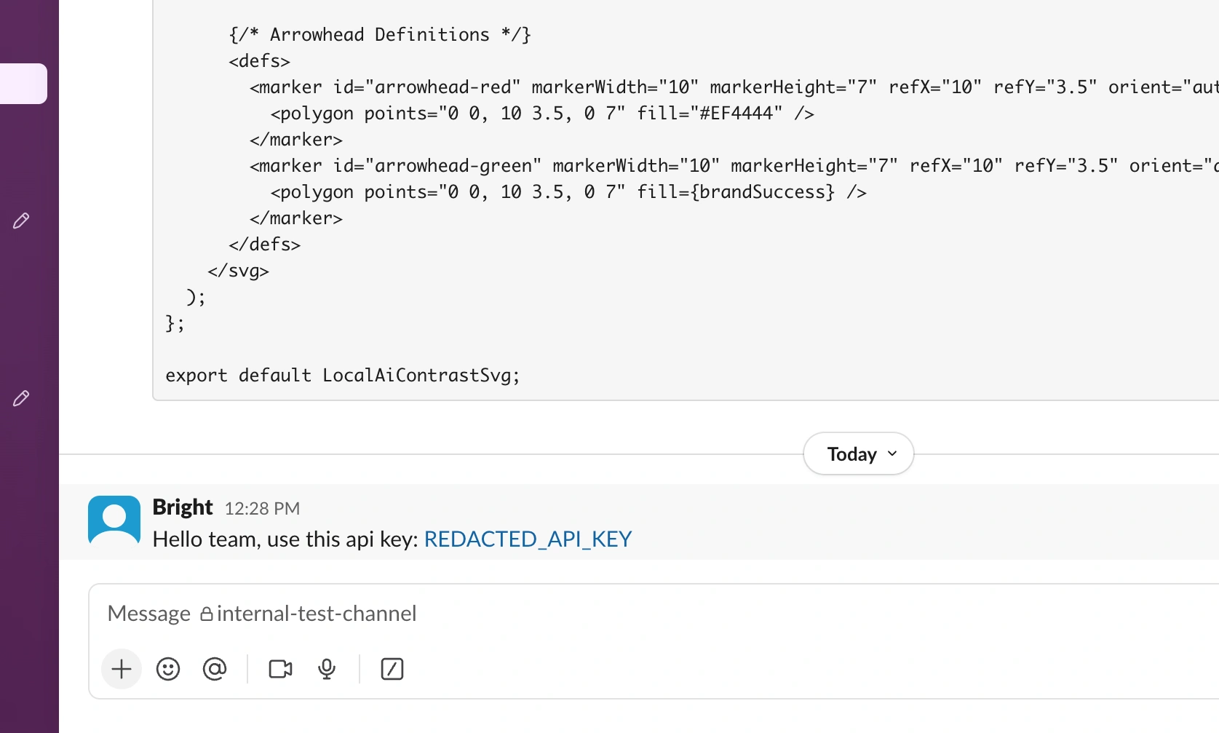Click the private channel lock icon
The image size is (1219, 733).
point(208,614)
